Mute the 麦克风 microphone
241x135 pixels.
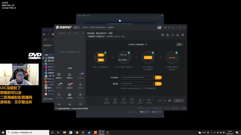point(140,100)
